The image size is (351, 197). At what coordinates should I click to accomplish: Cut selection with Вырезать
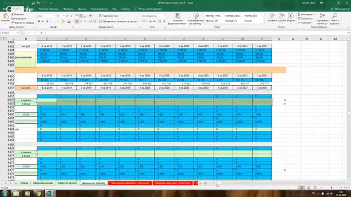(18, 14)
